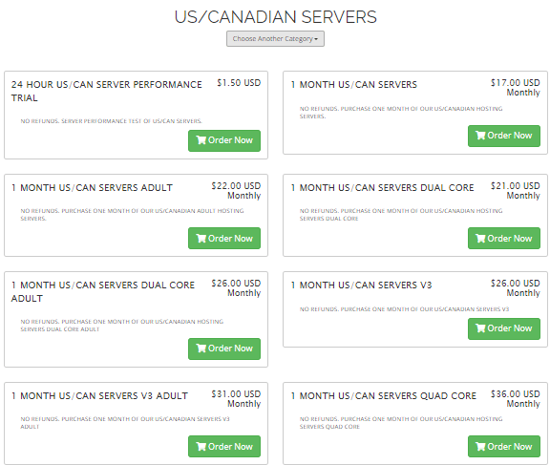Click cart icon for US/CAN Servers Adult
Viewport: 550px width, 465px height.
201,239
